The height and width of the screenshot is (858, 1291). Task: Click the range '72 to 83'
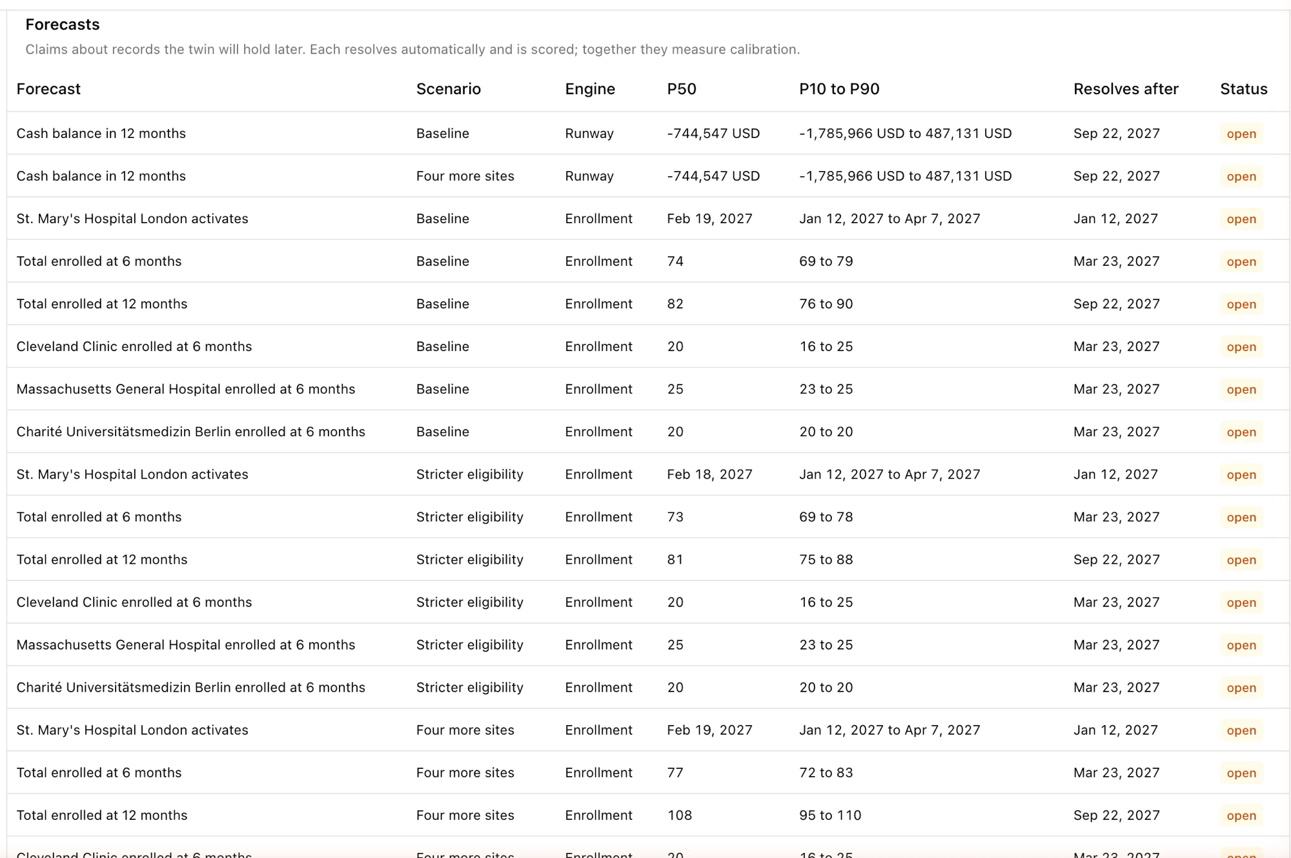[x=826, y=772]
